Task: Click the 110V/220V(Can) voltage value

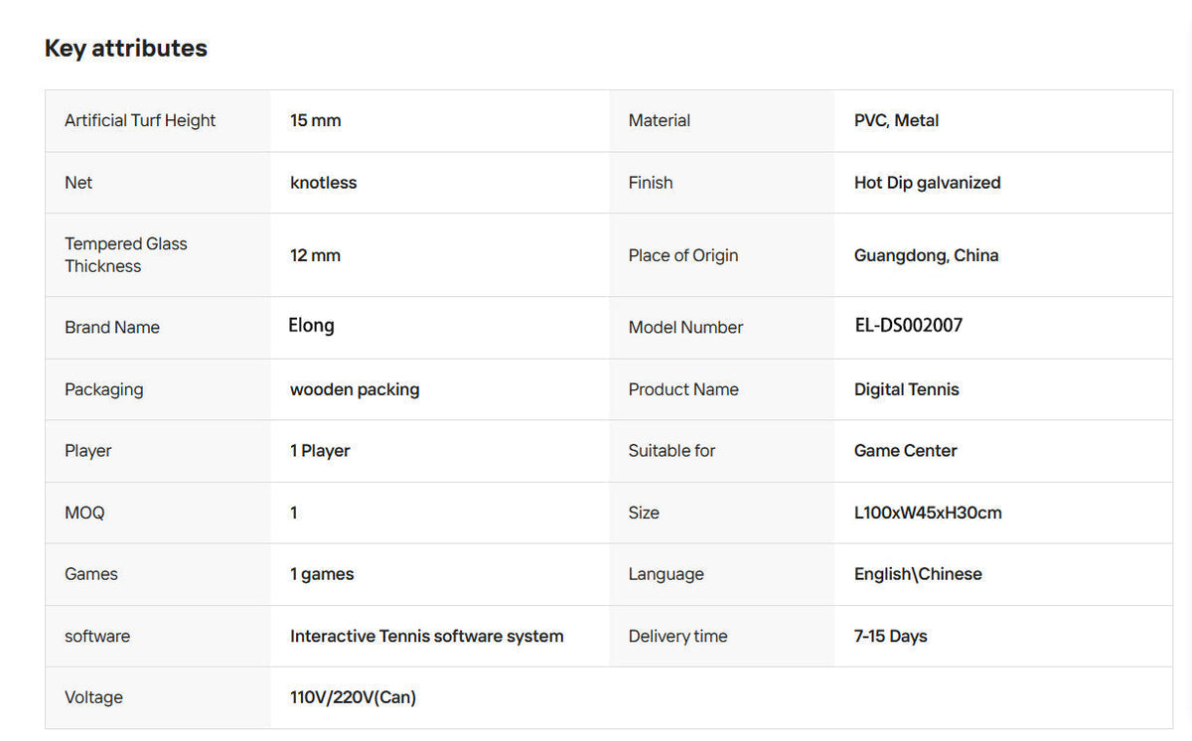Action: (353, 698)
